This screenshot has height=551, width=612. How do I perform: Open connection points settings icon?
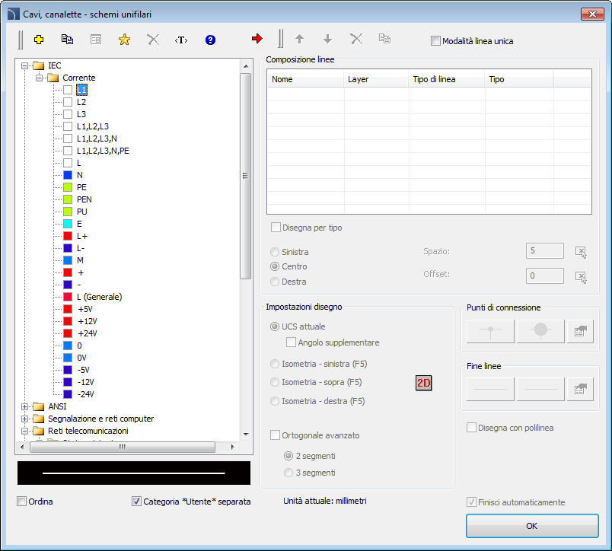click(580, 331)
